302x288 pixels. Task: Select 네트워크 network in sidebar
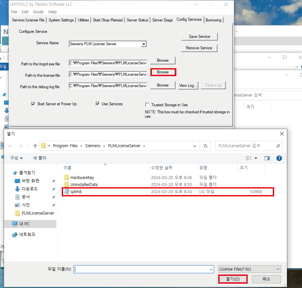(x=23, y=234)
